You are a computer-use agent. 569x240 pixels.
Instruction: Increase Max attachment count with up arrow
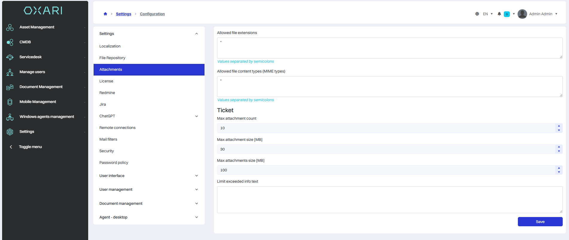[559, 126]
